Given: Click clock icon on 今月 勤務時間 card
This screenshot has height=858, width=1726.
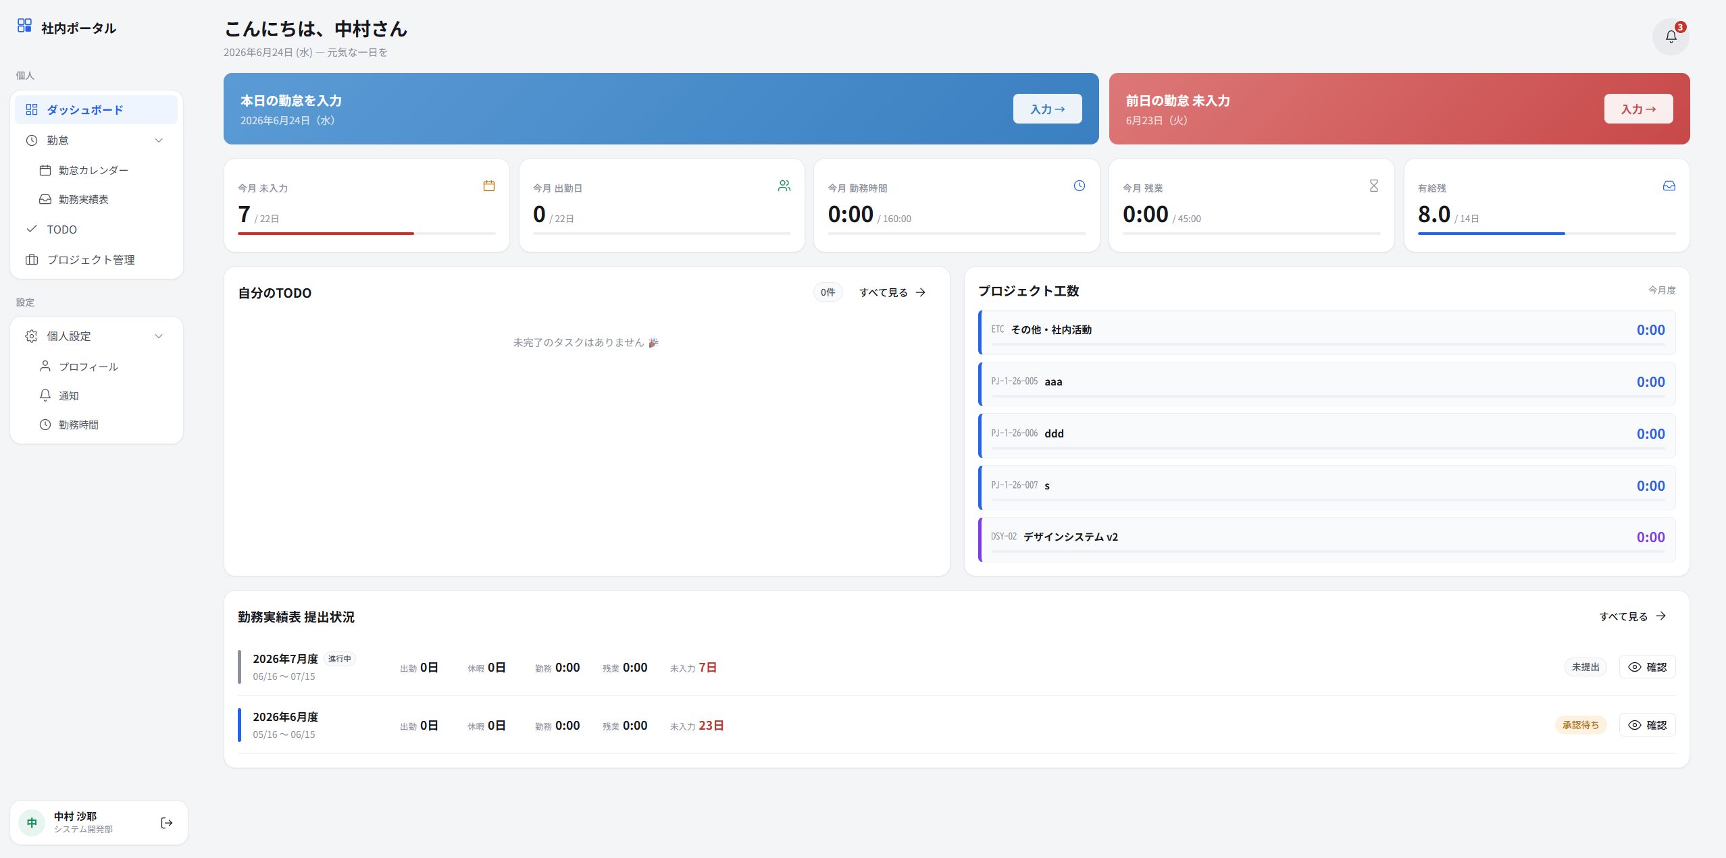Looking at the screenshot, I should tap(1080, 186).
